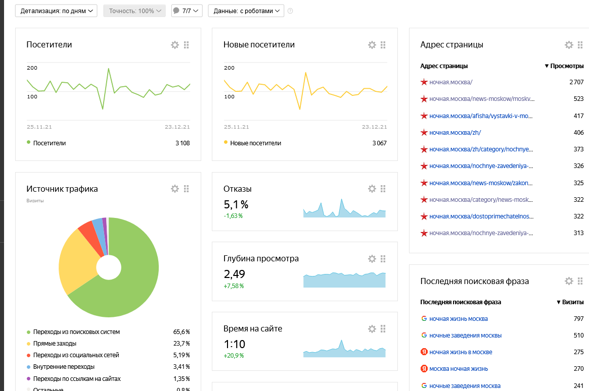Sort by Визиты column header
Image resolution: width=589 pixels, height=391 pixels.
click(570, 302)
